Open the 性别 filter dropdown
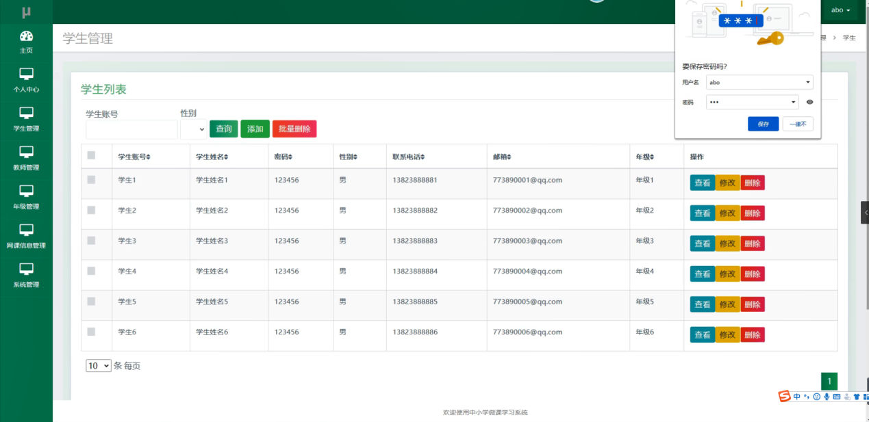The width and height of the screenshot is (869, 422). [x=193, y=129]
